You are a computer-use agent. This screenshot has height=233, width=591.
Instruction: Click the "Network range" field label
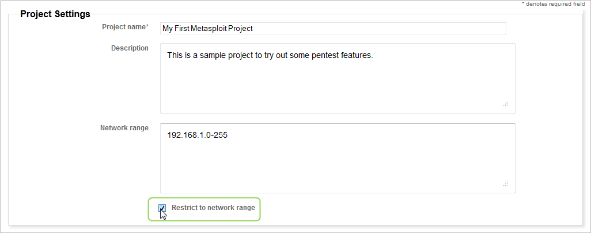click(124, 128)
